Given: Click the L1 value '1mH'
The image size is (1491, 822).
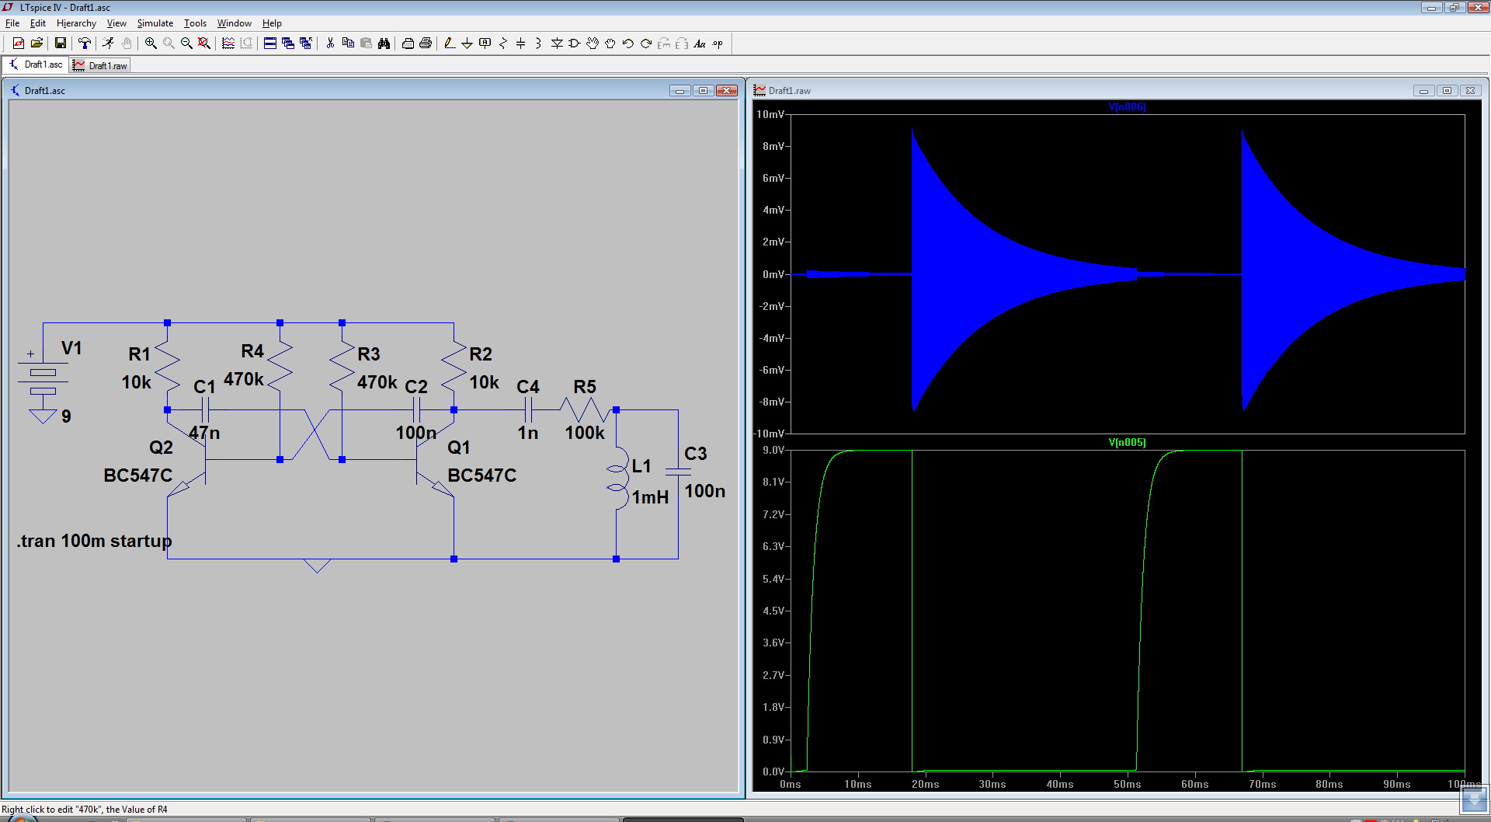Looking at the screenshot, I should (x=650, y=497).
